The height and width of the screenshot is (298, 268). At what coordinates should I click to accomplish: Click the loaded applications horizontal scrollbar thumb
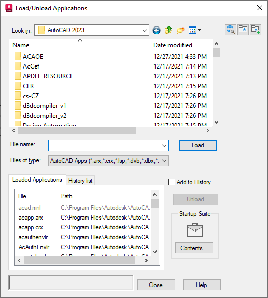pos(79,261)
